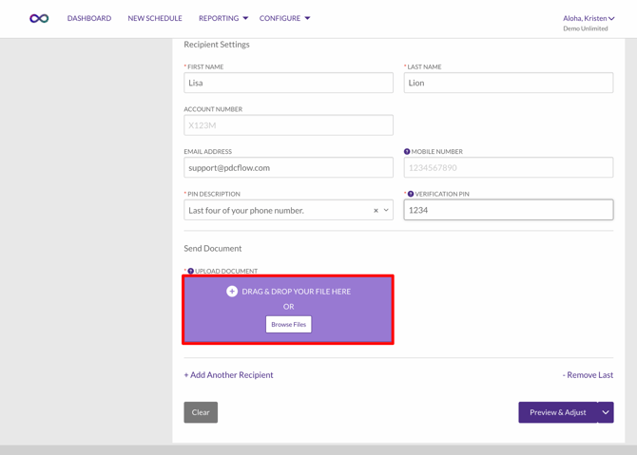Click the infinity logo icon
Image resolution: width=637 pixels, height=455 pixels.
point(39,18)
